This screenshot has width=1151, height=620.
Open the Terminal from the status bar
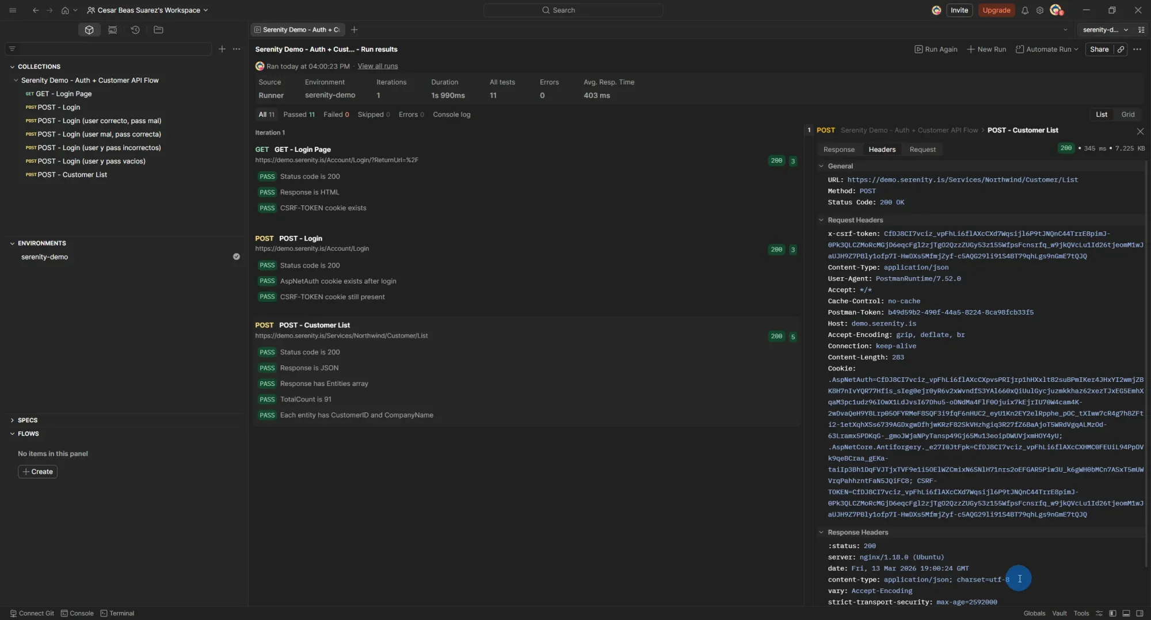(117, 613)
